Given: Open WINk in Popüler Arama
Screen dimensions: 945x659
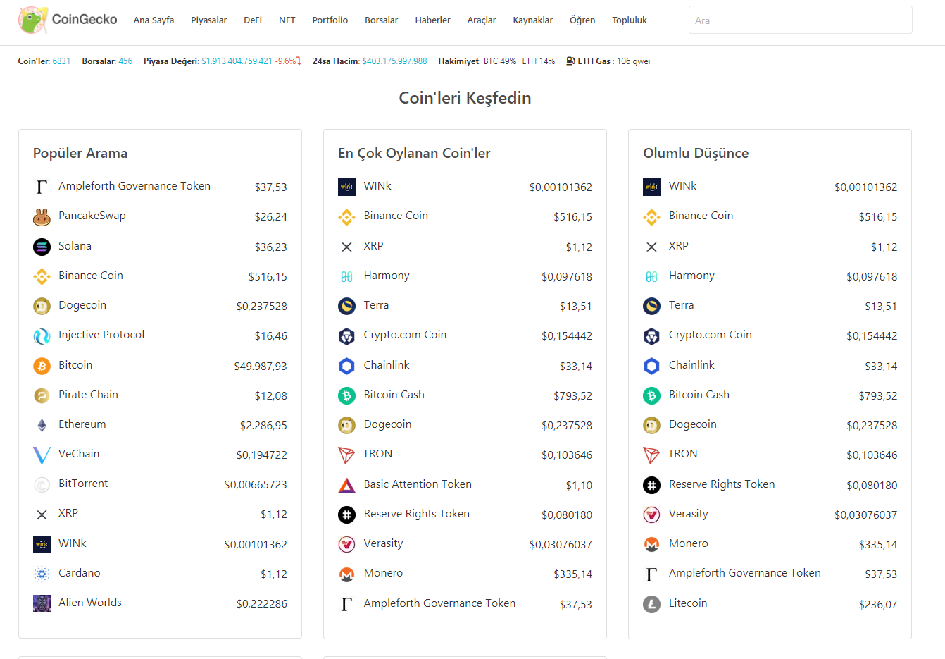Looking at the screenshot, I should [x=73, y=543].
